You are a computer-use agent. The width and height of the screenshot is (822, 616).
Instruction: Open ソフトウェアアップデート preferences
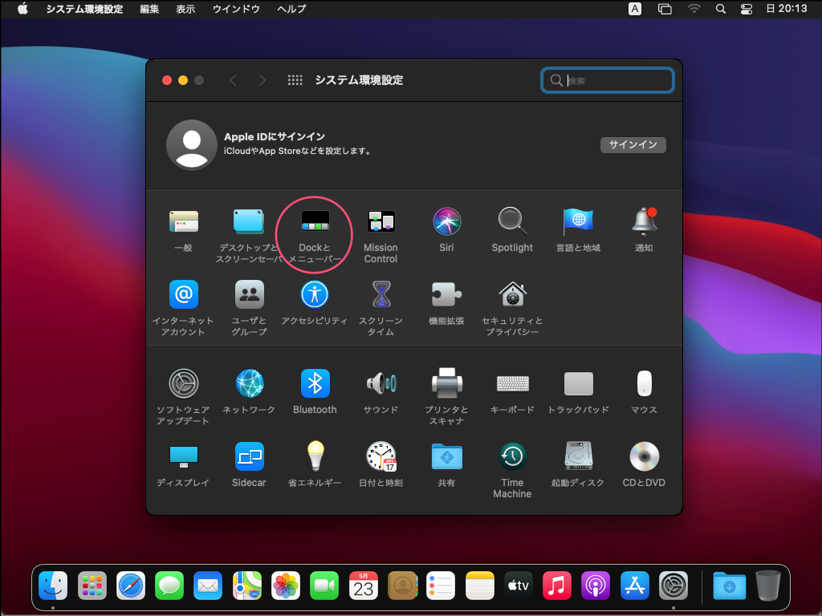[184, 383]
